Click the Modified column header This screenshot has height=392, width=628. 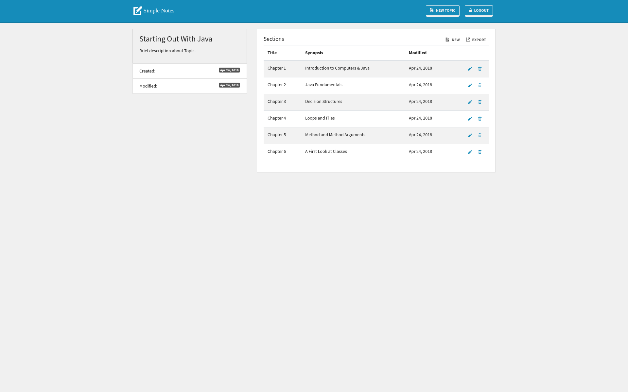click(x=417, y=53)
